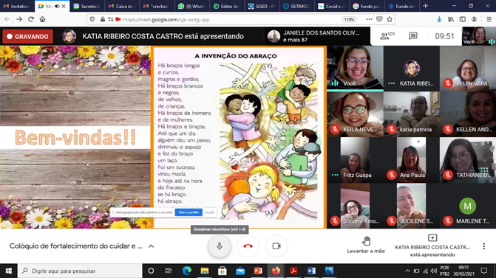
Task: Click the red hang up call button
Action: (248, 246)
